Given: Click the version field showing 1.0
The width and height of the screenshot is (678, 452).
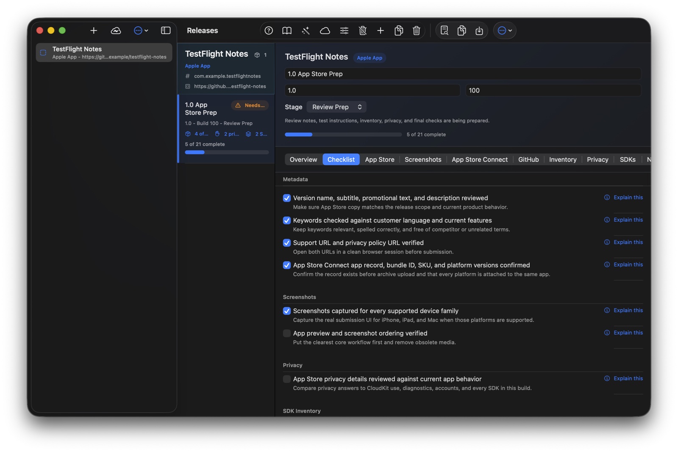Looking at the screenshot, I should [x=372, y=91].
